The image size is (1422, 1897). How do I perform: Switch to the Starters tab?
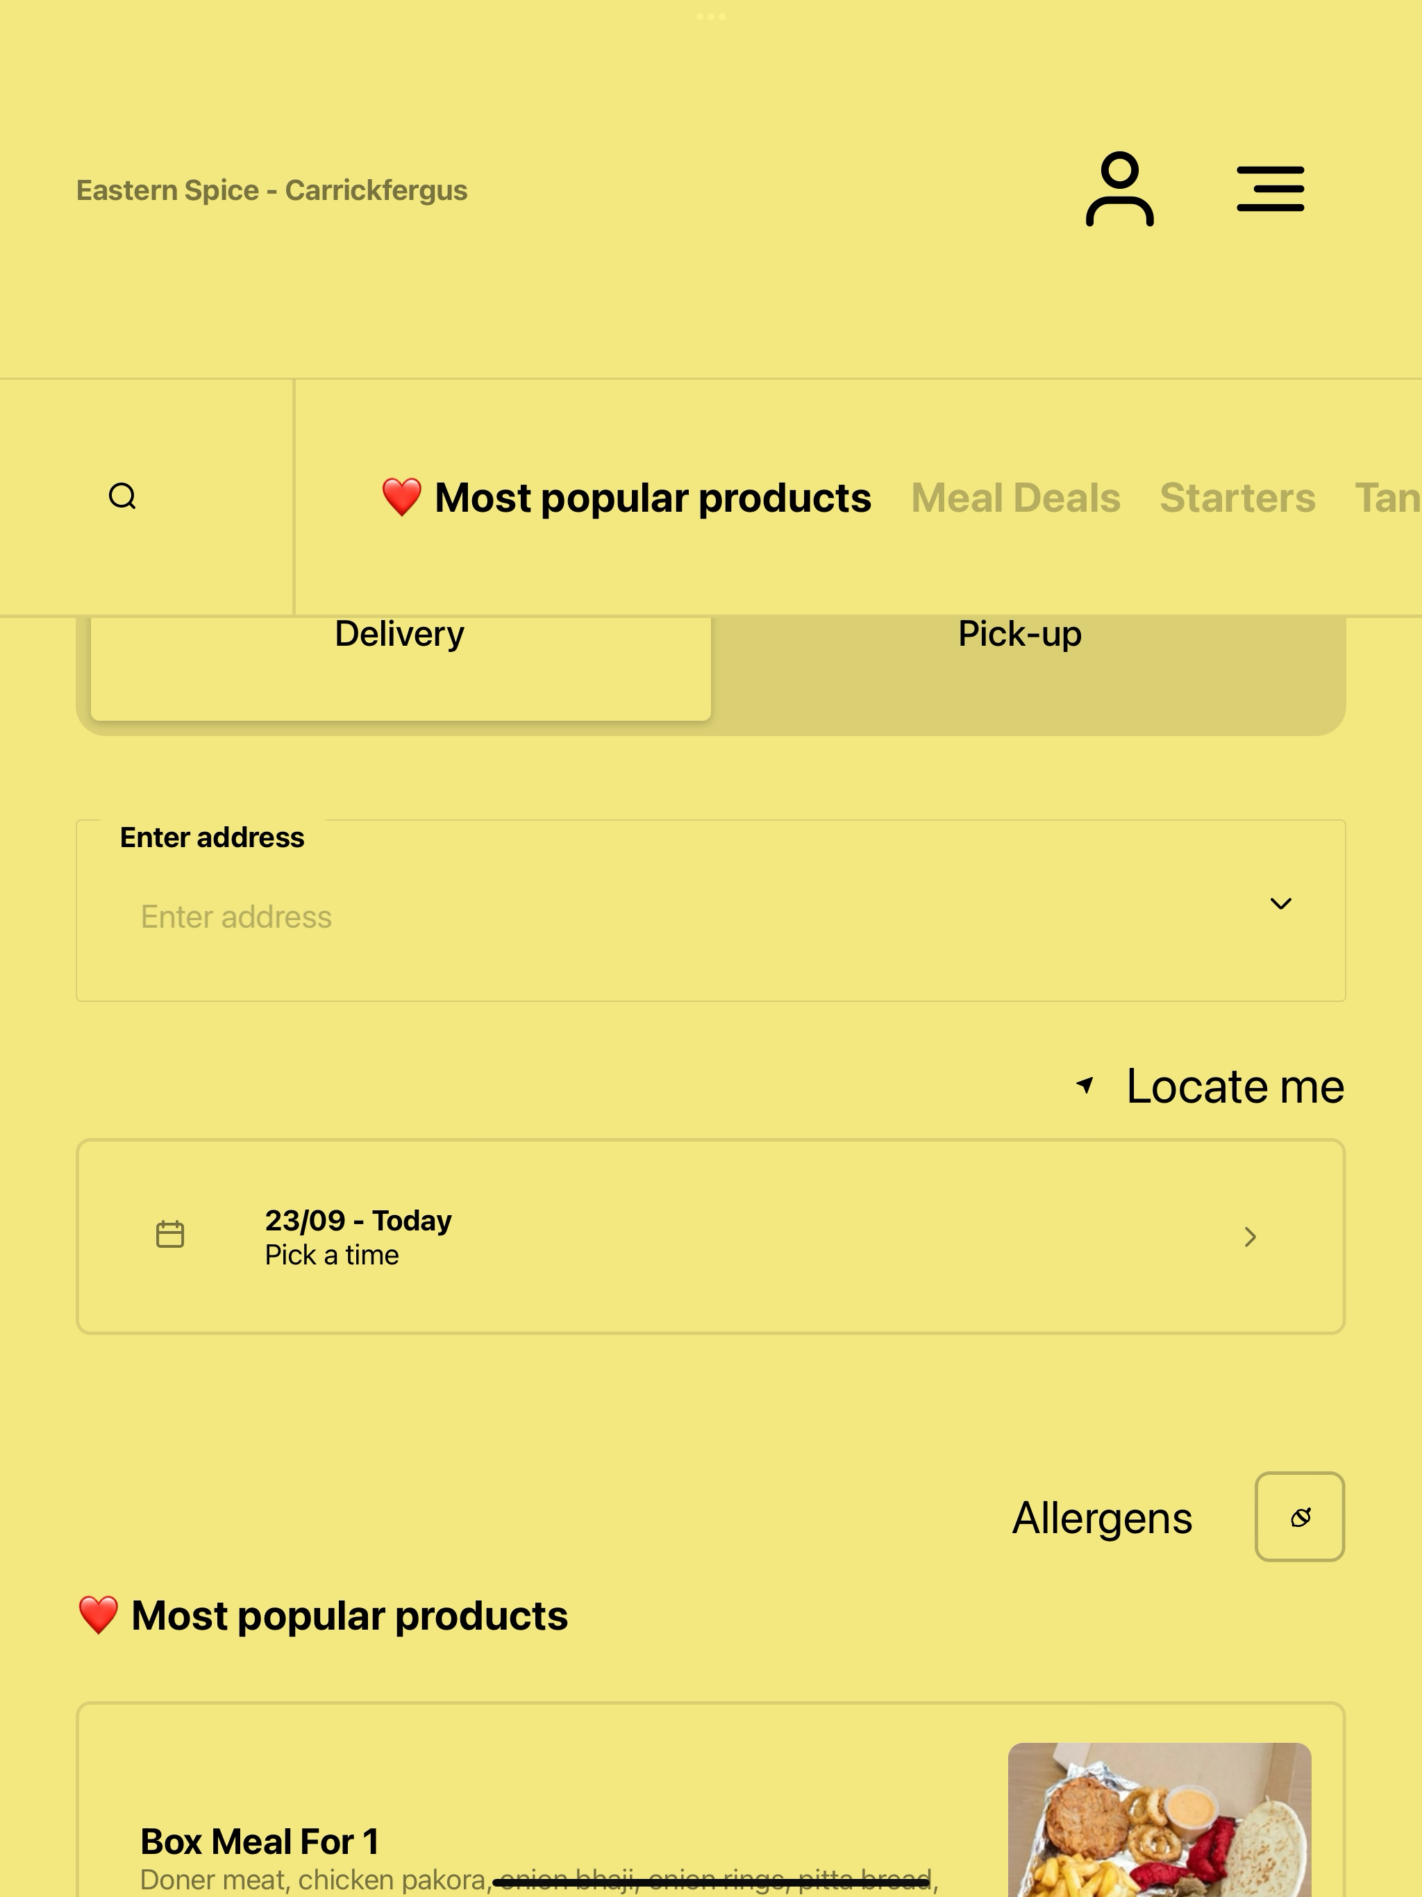tap(1237, 499)
